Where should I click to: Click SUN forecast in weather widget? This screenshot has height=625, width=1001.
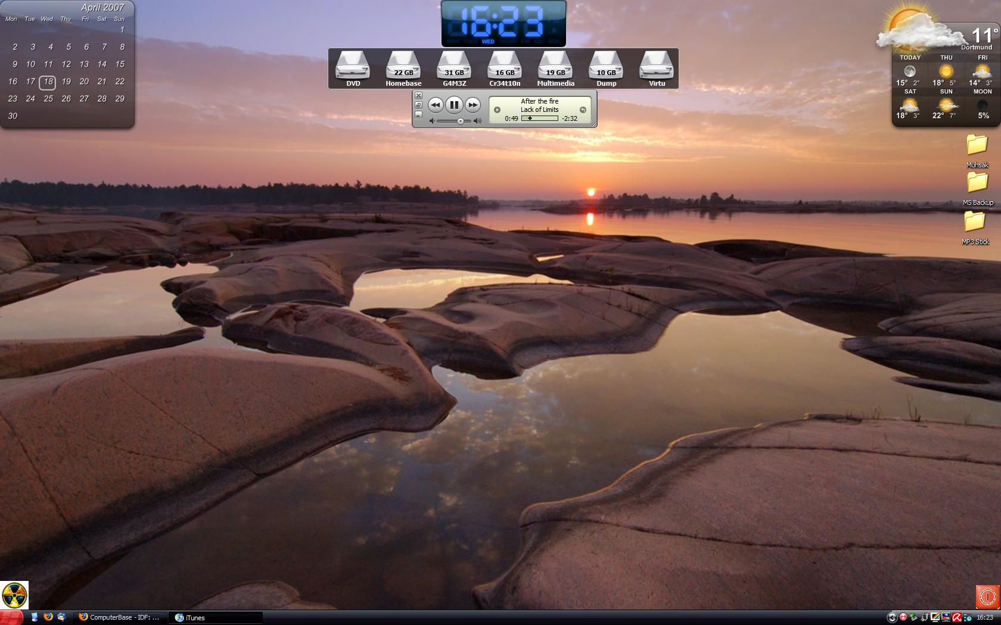(x=946, y=104)
